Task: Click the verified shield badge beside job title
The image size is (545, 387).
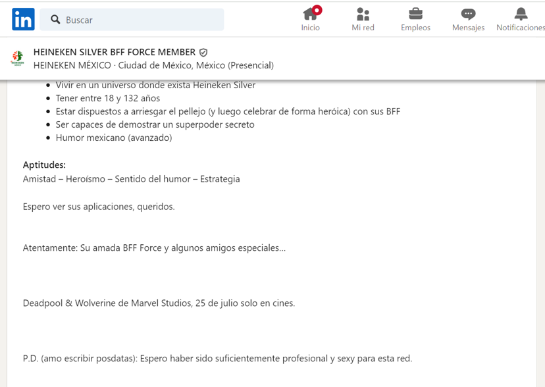Action: click(203, 53)
